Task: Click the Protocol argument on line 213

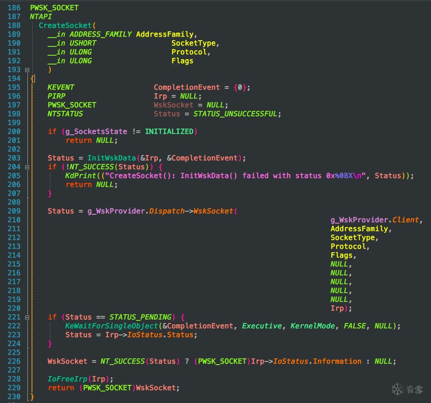Action: click(348, 247)
